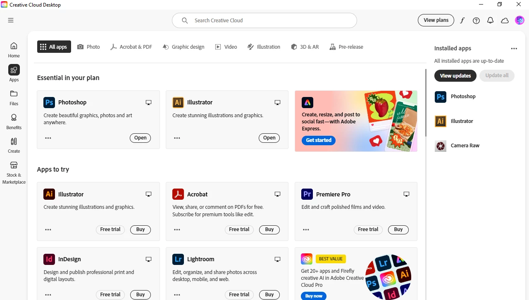Click the desktop monitor icon on Lightroom card
This screenshot has height=300, width=529.
[x=277, y=259]
